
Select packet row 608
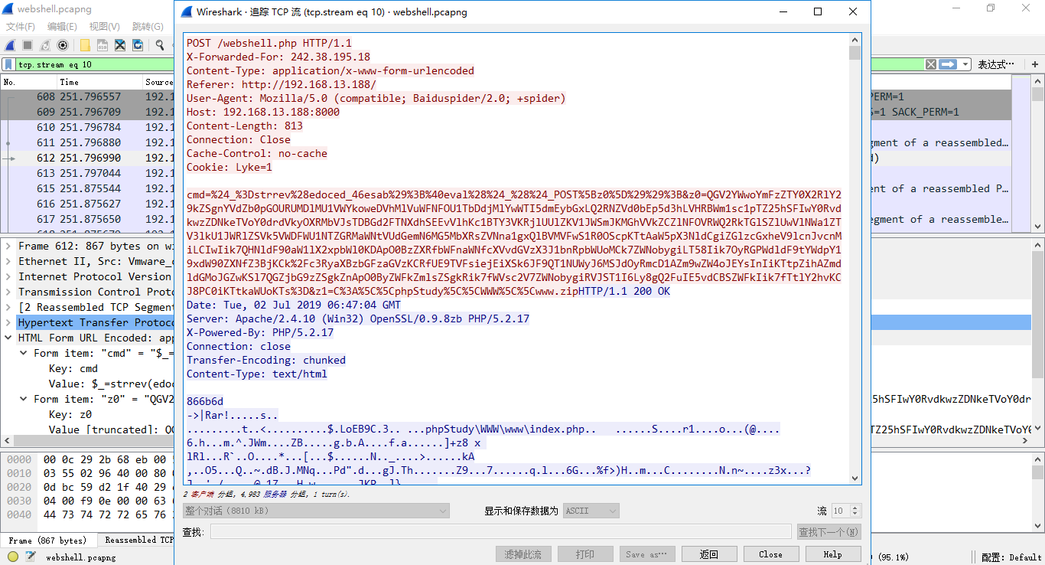click(87, 96)
